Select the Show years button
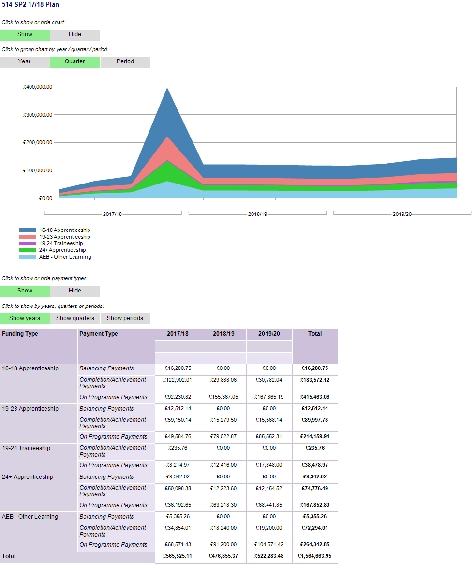 coord(25,319)
